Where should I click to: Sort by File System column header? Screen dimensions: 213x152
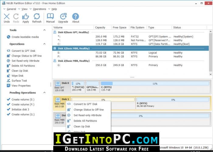[x=138, y=28]
